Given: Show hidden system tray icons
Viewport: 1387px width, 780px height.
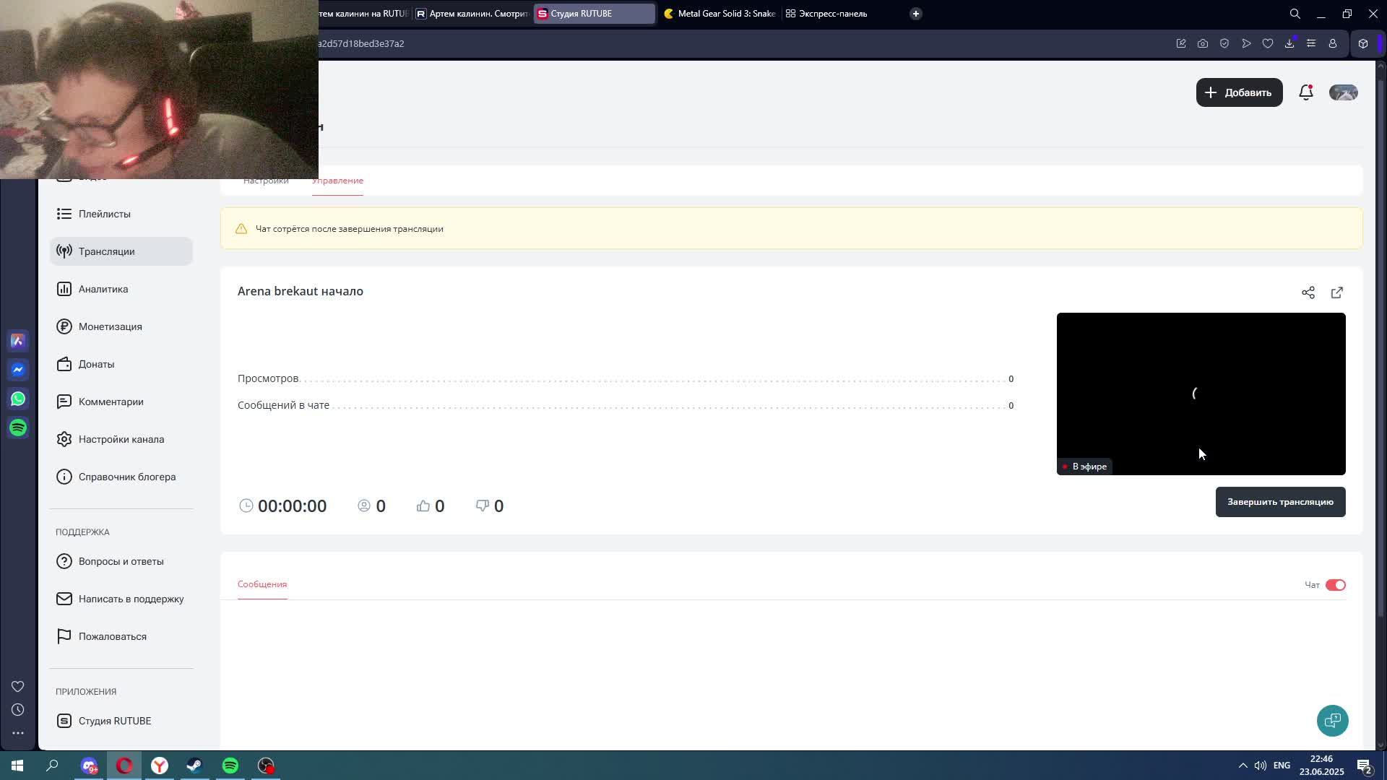Looking at the screenshot, I should 1243,766.
